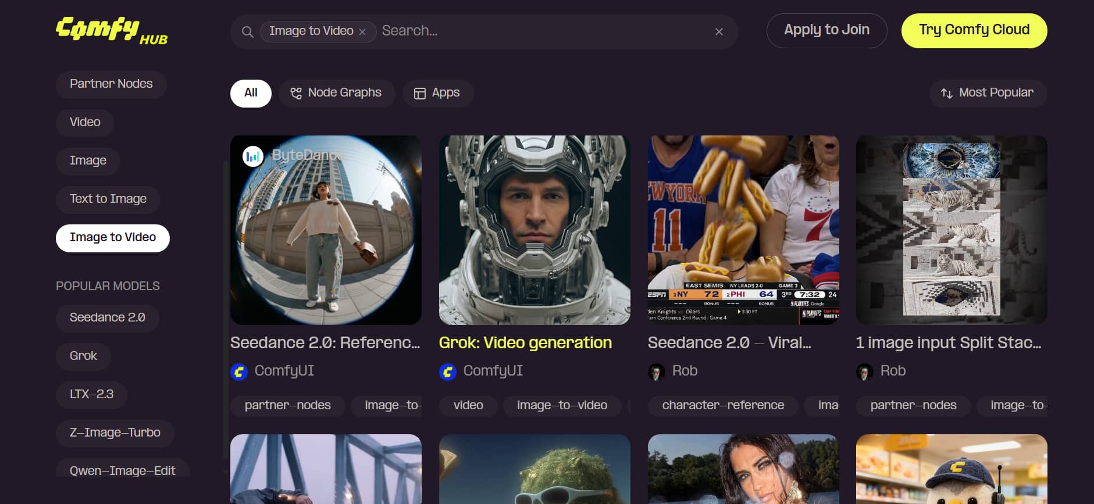Click ComfyUI avatar under Grok: Video generation
Image resolution: width=1094 pixels, height=504 pixels.
(448, 371)
